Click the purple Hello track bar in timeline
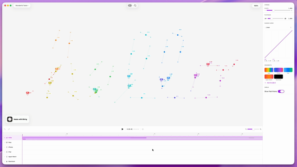Viewport: 297px width, 167px height. [x=142, y=138]
